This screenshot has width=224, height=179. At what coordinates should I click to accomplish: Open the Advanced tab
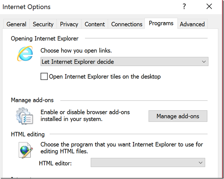(192, 24)
